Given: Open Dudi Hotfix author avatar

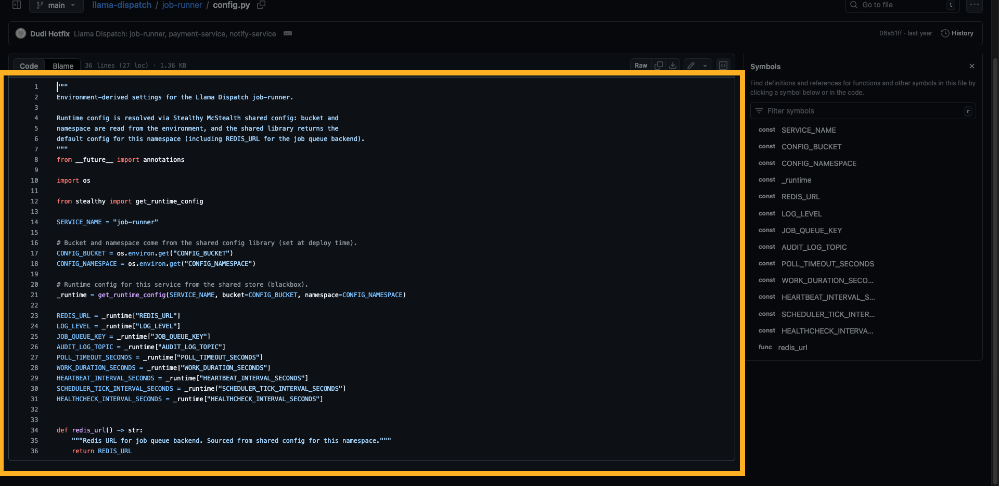Looking at the screenshot, I should [x=21, y=33].
